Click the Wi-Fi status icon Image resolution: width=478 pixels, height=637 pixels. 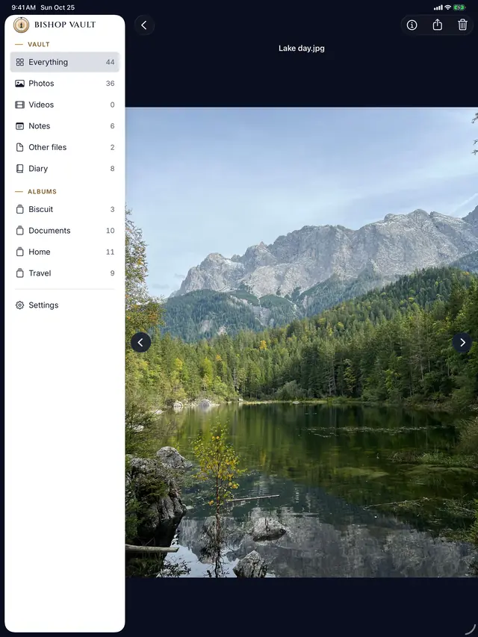tap(448, 7)
